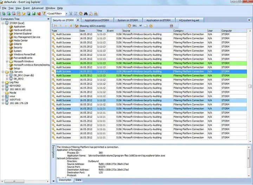Jump to first event navigation arrow
Image resolution: width=253 pixels, height=185 pixels.
[x=55, y=26]
